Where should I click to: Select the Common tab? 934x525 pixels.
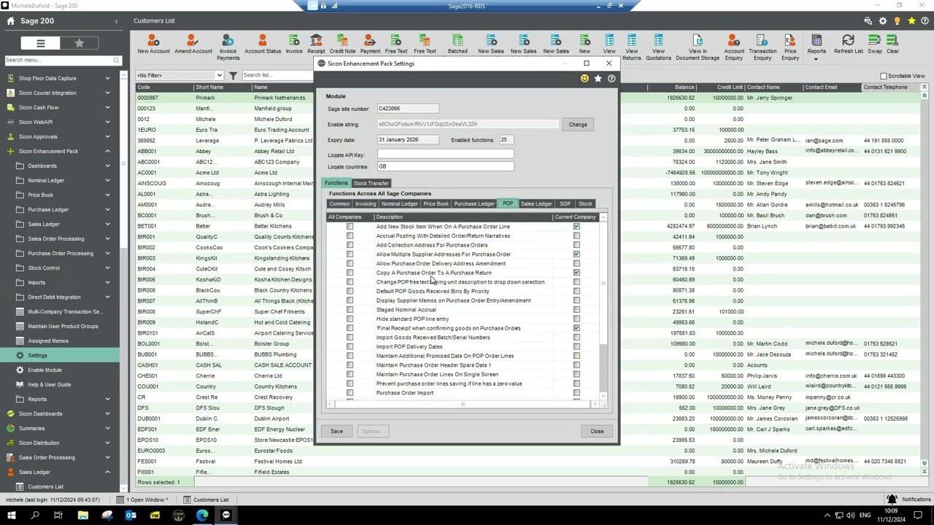click(x=339, y=204)
